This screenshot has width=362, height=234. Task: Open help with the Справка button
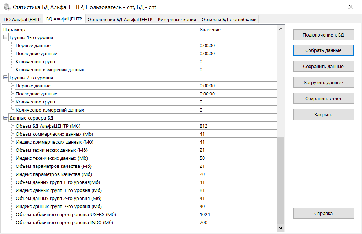point(324,213)
